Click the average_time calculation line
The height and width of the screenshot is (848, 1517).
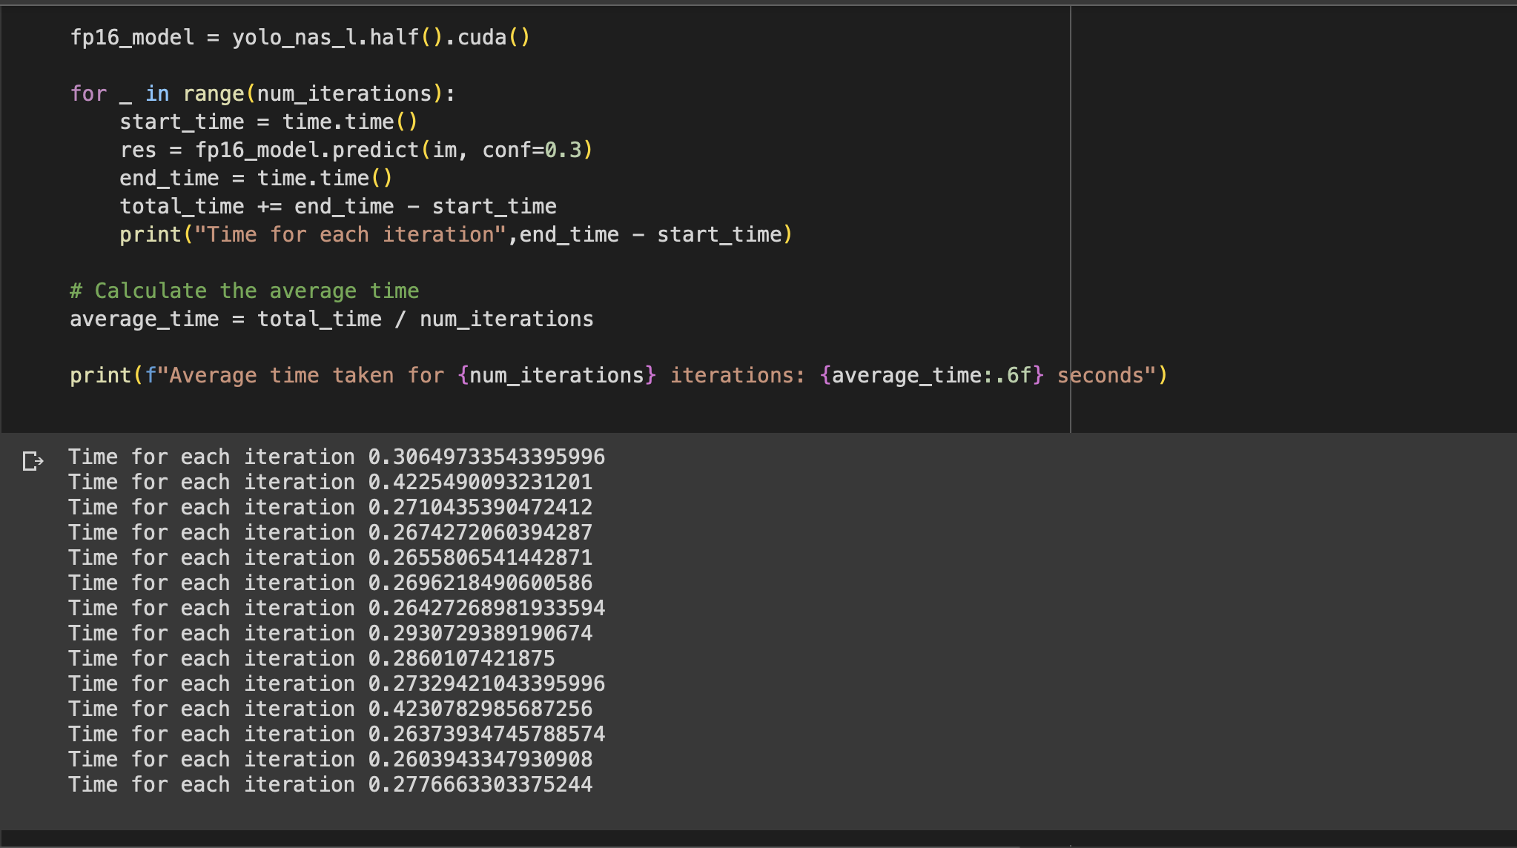coord(330,318)
